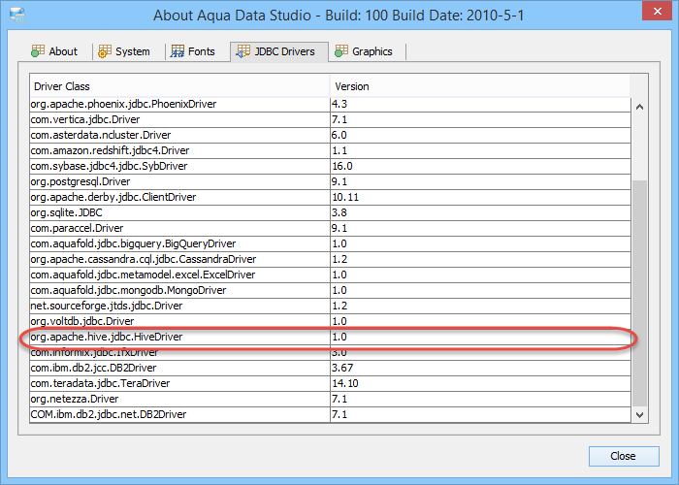Select the org.apache.hive.jdbc.HiveDriver row
Image resolution: width=679 pixels, height=485 pixels.
point(331,337)
